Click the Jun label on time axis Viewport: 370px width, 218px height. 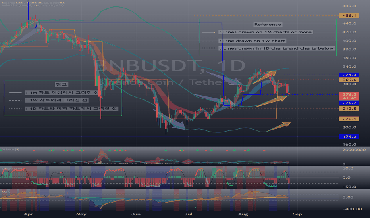(136, 214)
